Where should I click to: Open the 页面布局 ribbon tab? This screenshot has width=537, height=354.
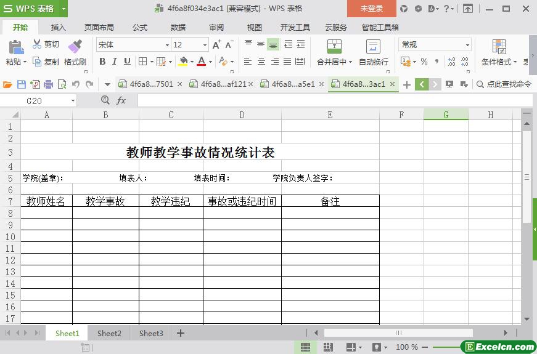coord(99,27)
